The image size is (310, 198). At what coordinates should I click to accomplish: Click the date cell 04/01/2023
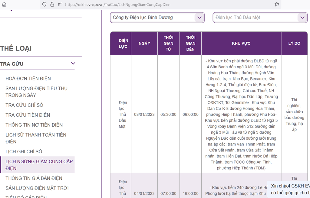point(144,193)
